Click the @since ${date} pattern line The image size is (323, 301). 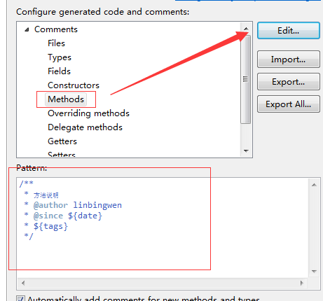coord(63,216)
